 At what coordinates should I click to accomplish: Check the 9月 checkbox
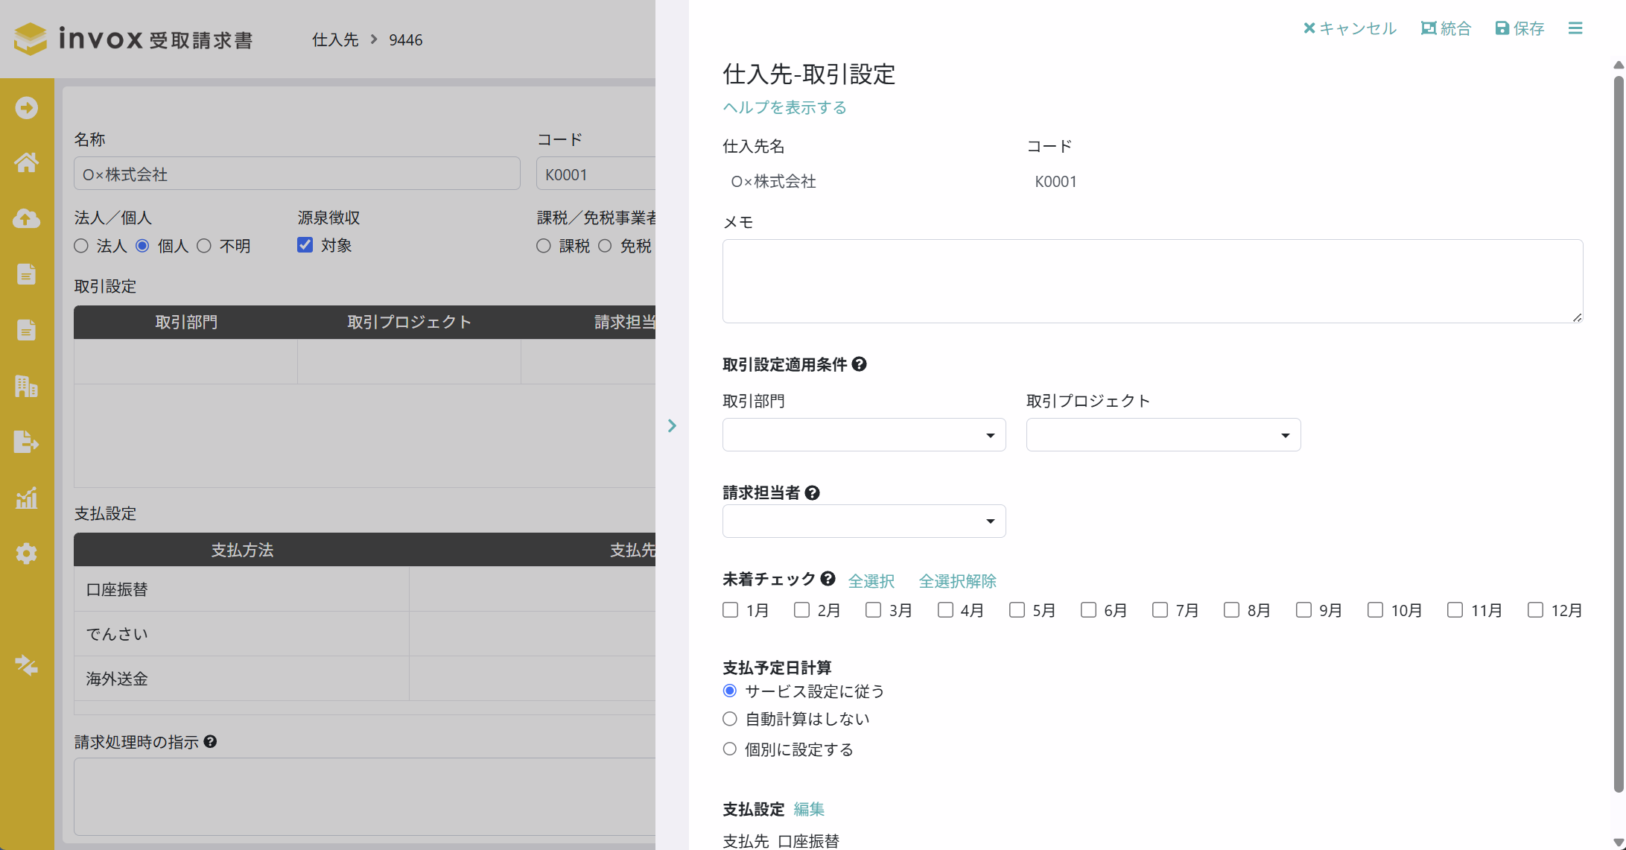1303,610
